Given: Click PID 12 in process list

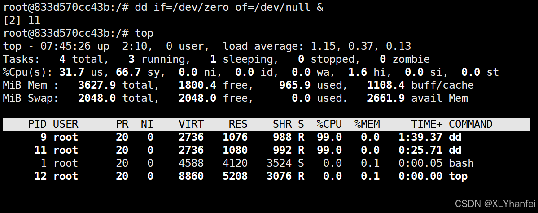Looking at the screenshot, I should tap(40, 176).
